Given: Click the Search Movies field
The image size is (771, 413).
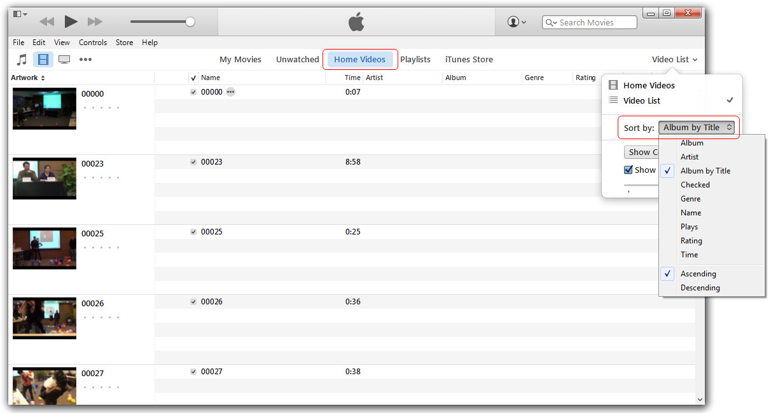Looking at the screenshot, I should pos(589,22).
